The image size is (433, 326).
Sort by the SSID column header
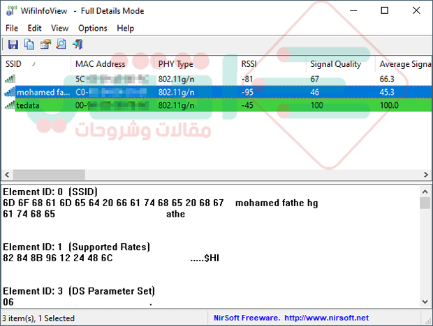(36, 64)
